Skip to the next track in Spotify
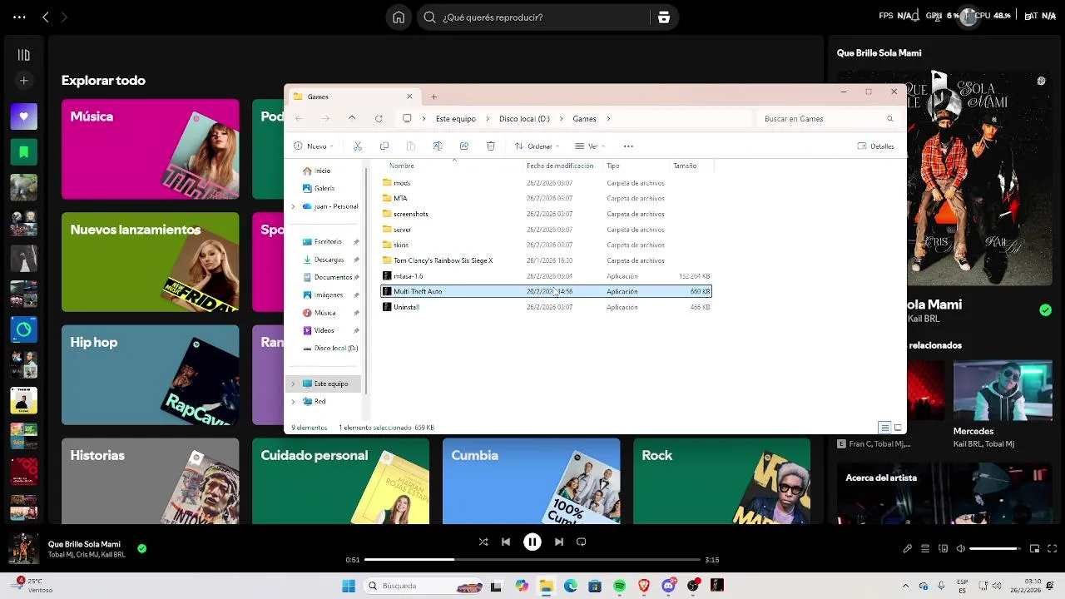This screenshot has width=1065, height=599. [559, 542]
